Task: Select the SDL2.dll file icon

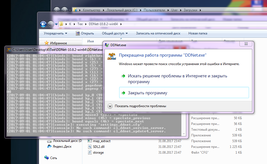Action: click(x=90, y=147)
